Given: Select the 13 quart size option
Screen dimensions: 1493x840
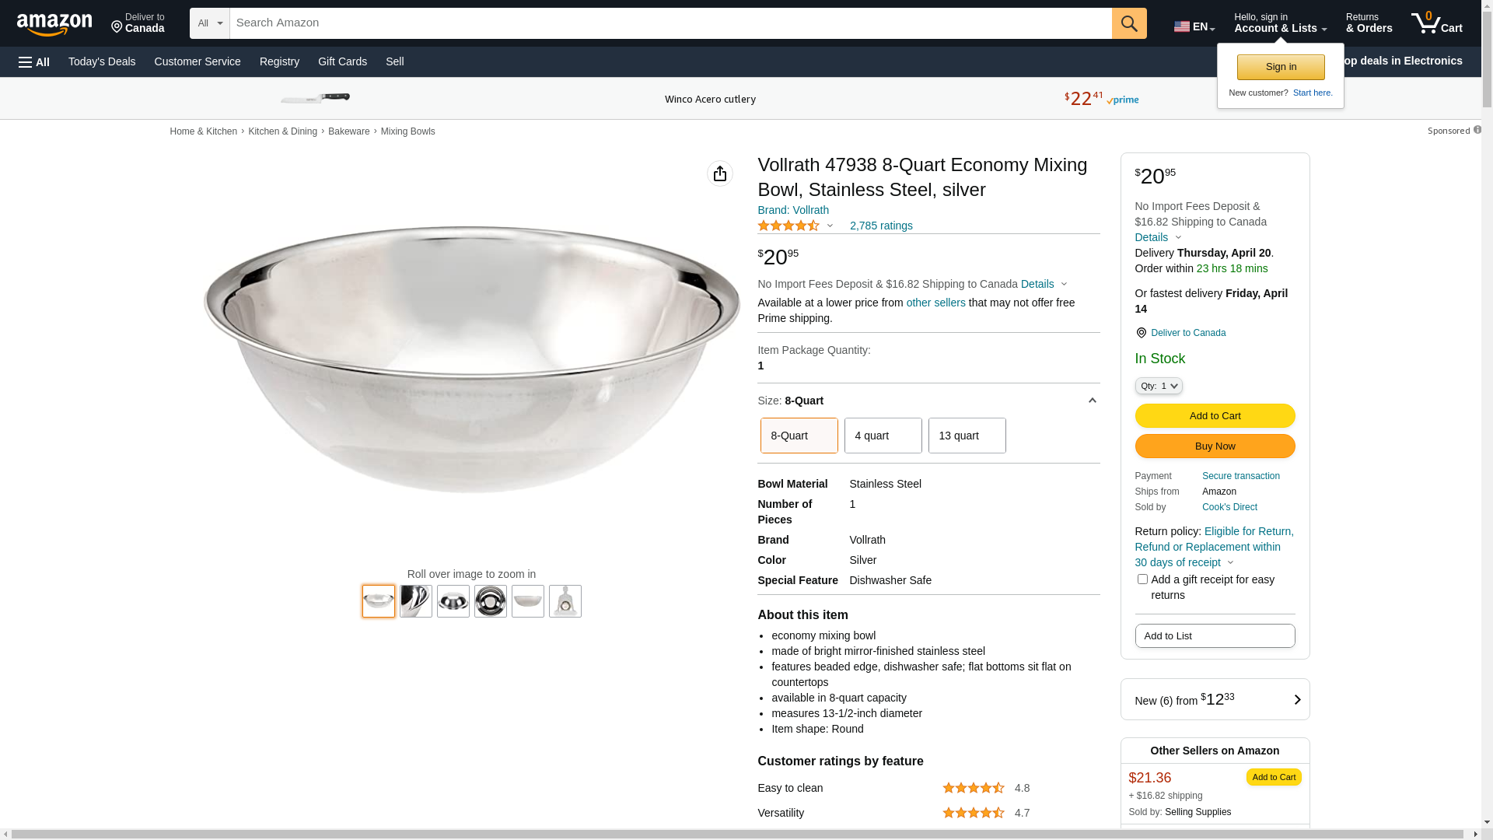Looking at the screenshot, I should coord(967,436).
